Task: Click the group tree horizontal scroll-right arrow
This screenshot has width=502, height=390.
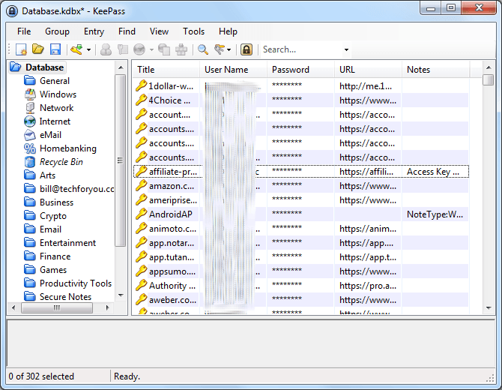Action: (x=108, y=307)
